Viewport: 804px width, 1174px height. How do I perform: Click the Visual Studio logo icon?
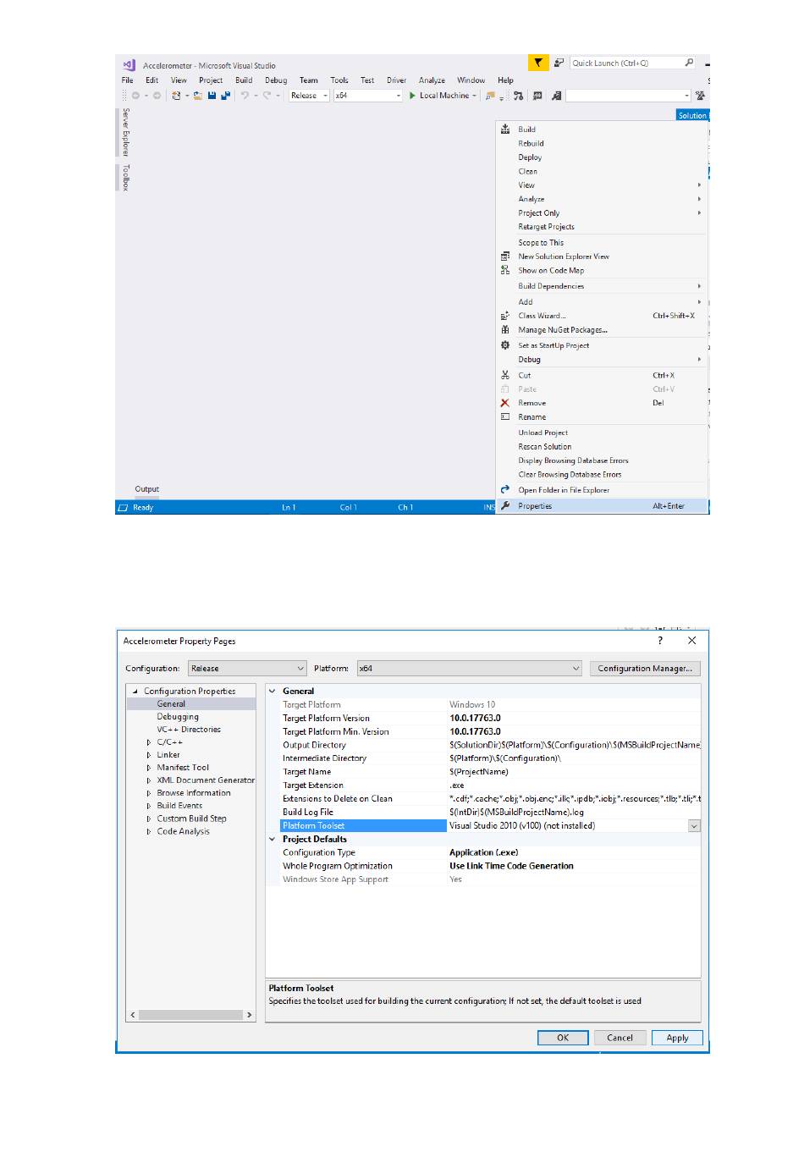point(129,65)
